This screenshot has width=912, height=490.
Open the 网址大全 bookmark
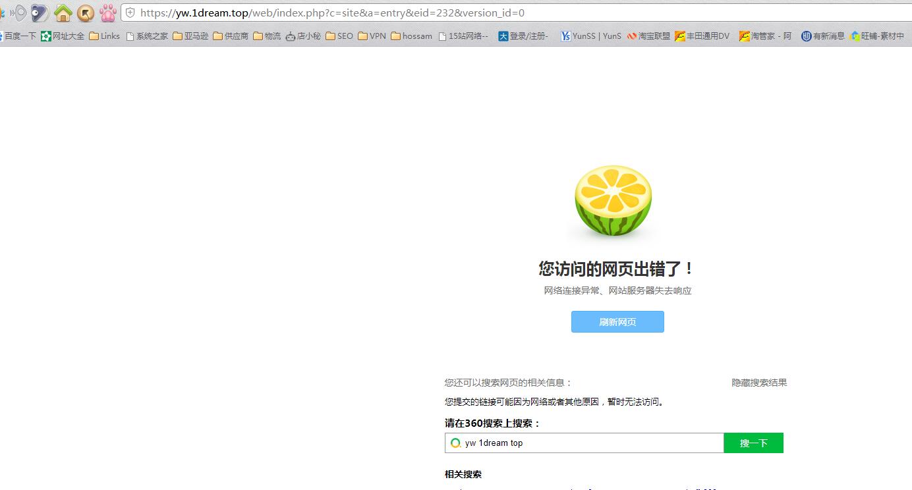click(x=63, y=36)
